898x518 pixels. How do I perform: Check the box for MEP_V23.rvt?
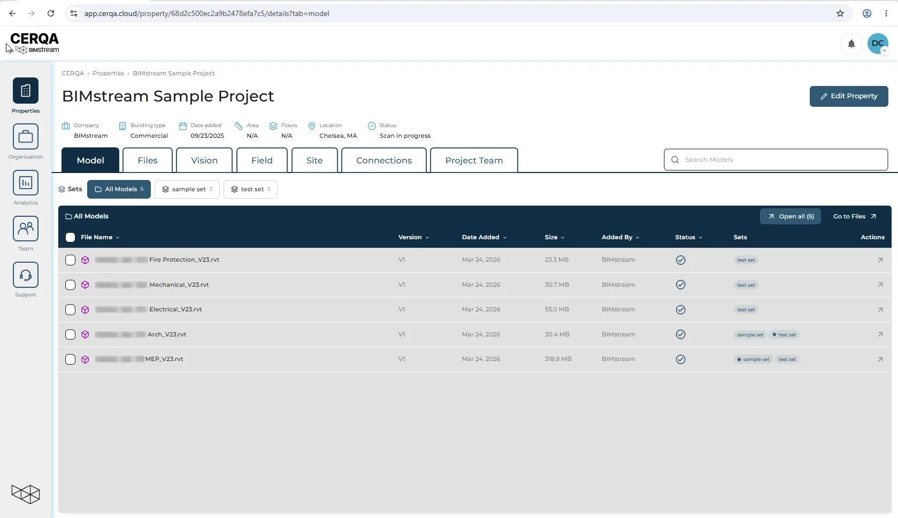click(70, 359)
